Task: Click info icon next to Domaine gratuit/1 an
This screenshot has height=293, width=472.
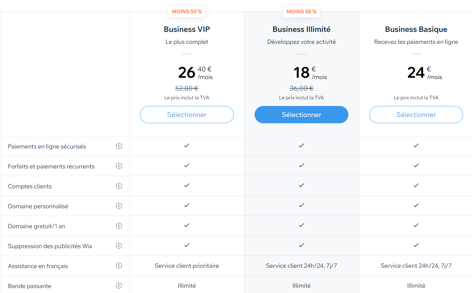Action: click(x=119, y=226)
